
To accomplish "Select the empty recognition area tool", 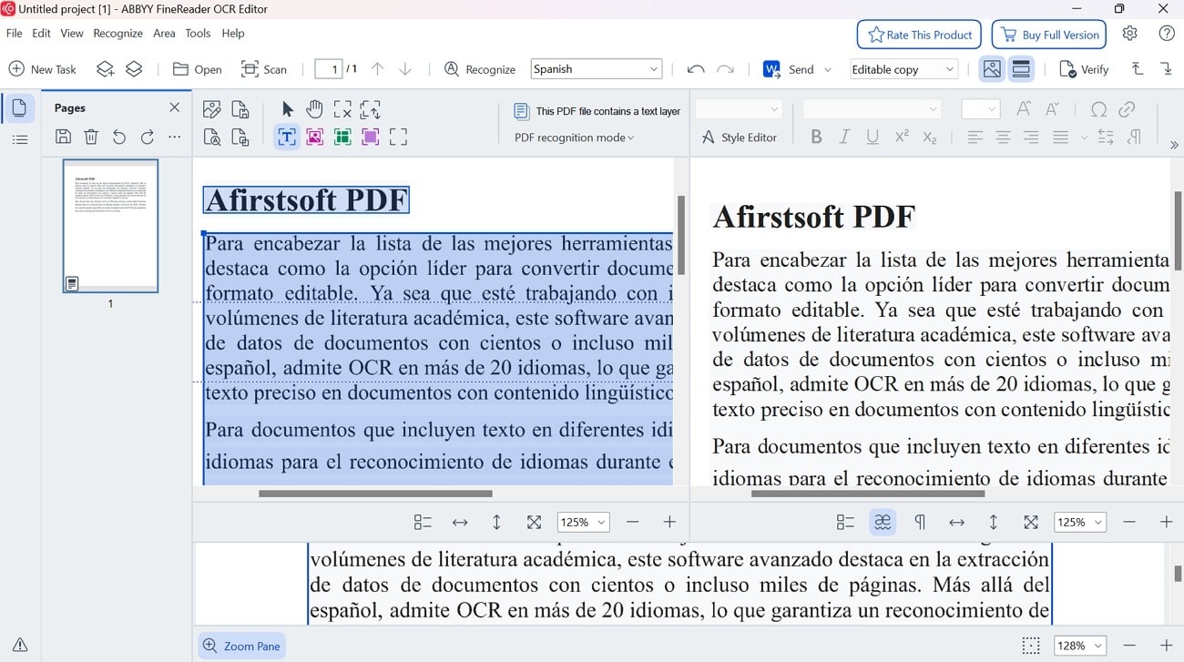I will [x=398, y=137].
